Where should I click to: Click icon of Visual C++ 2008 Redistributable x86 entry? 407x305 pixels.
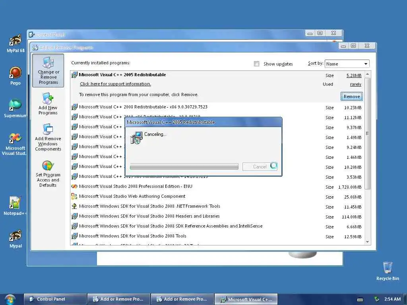click(74, 107)
